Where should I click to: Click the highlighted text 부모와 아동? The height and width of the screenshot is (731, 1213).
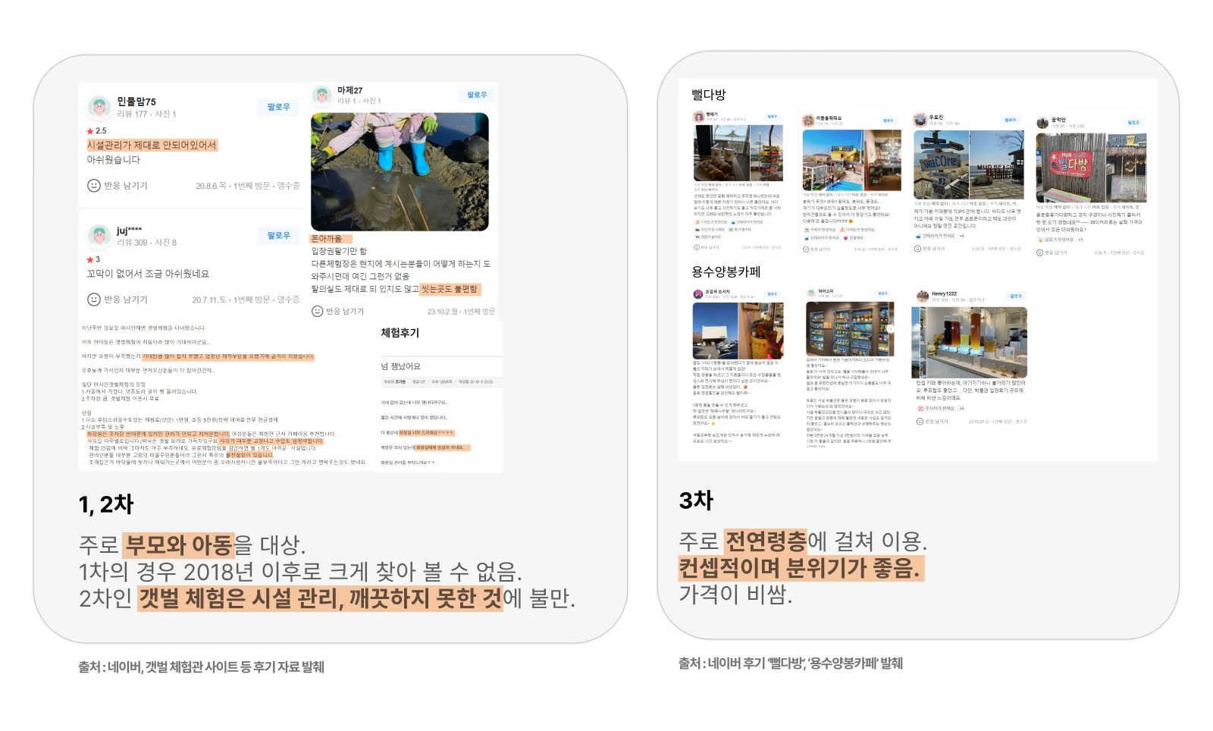click(178, 545)
